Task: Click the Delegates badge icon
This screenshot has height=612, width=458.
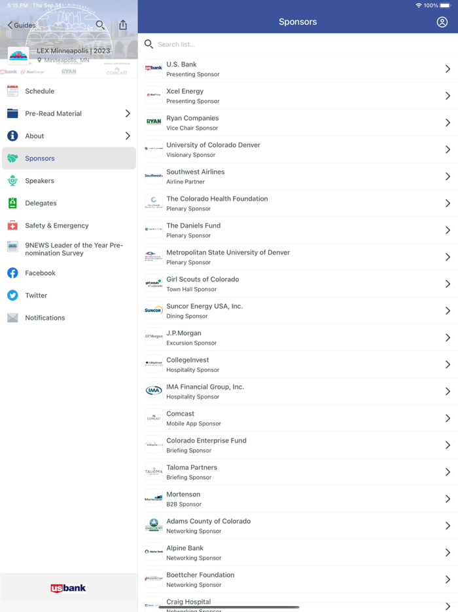Action: [x=12, y=203]
